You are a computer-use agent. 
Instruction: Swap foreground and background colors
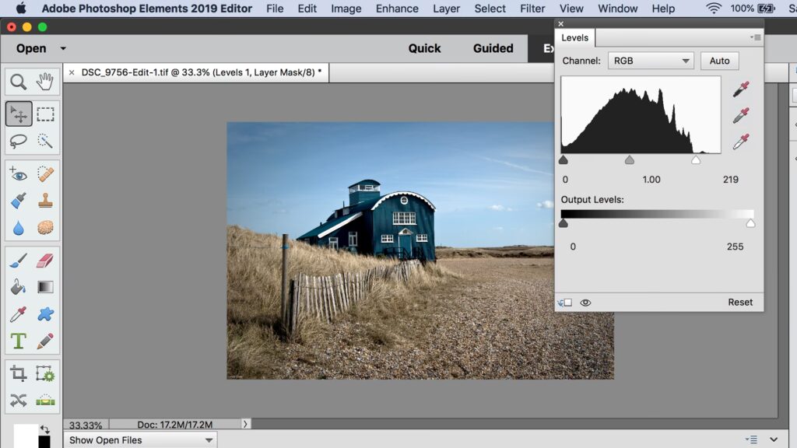pos(44,429)
